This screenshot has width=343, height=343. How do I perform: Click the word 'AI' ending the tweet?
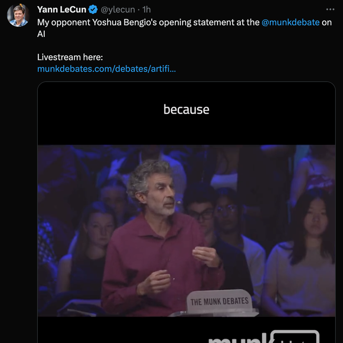click(41, 34)
